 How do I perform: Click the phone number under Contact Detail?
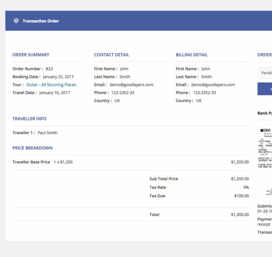pos(123,93)
